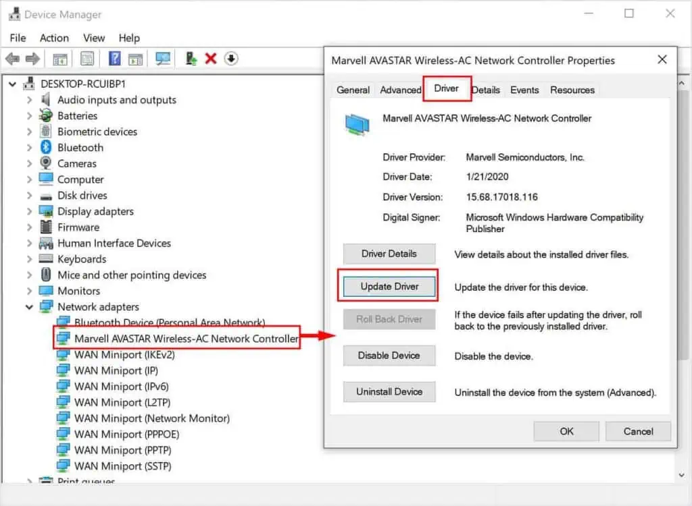Click the Disable Device button

click(389, 356)
